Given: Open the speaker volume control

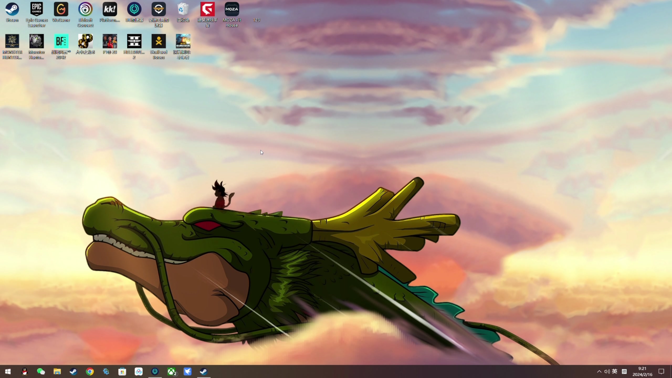Looking at the screenshot, I should (x=607, y=371).
